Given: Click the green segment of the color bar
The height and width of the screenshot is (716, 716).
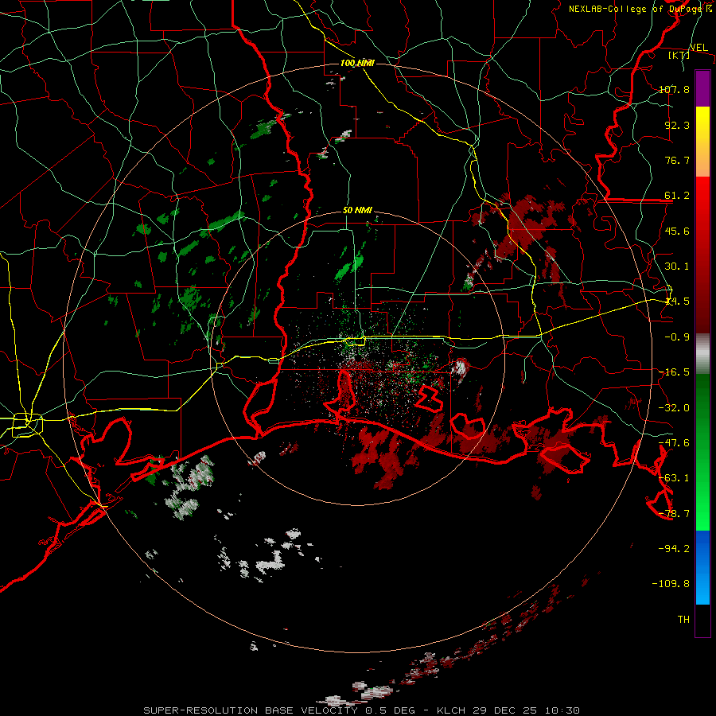Looking at the screenshot, I should click(x=702, y=452).
